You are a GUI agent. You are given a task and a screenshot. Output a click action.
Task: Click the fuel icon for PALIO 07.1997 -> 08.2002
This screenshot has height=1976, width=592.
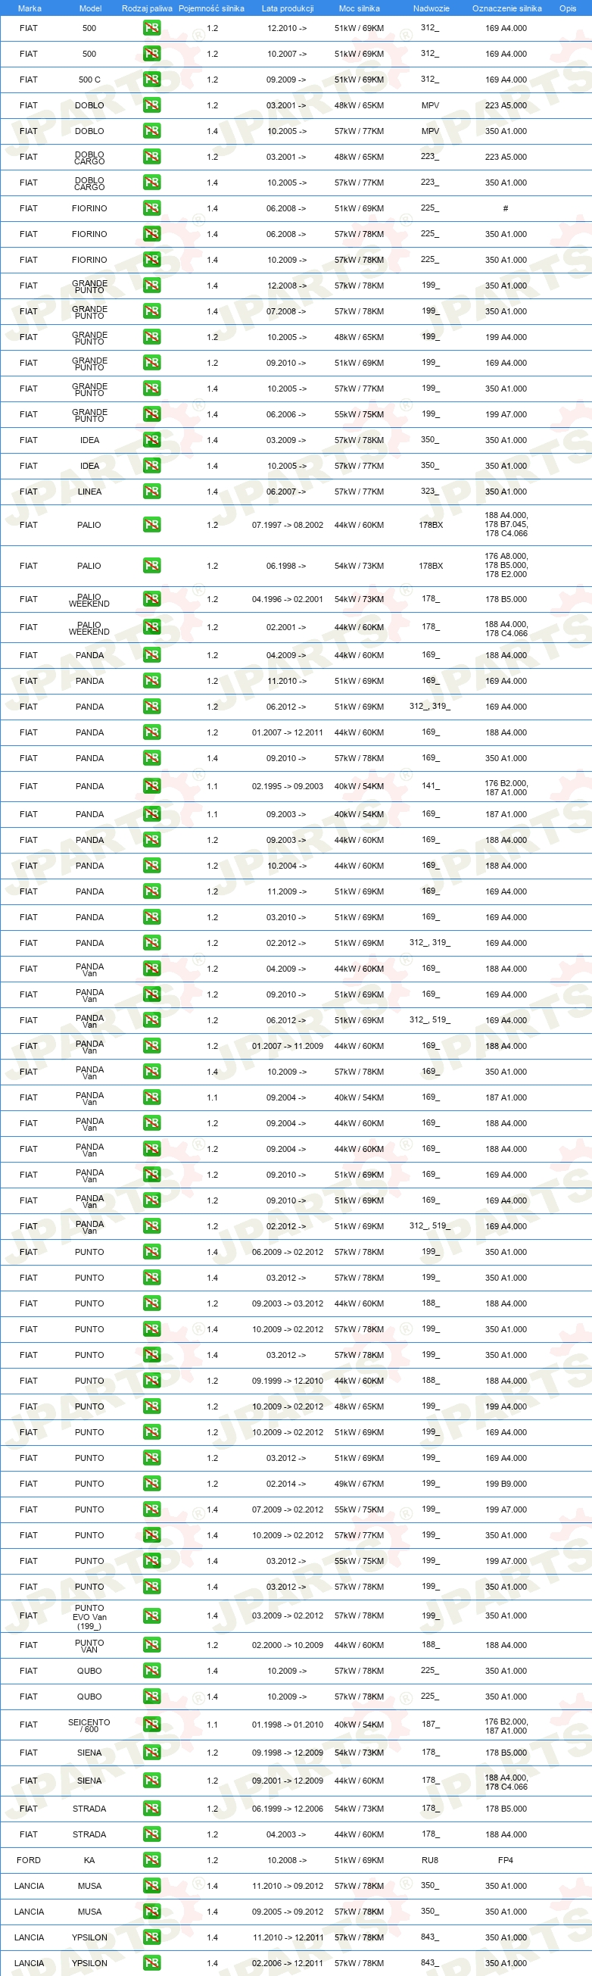click(152, 525)
